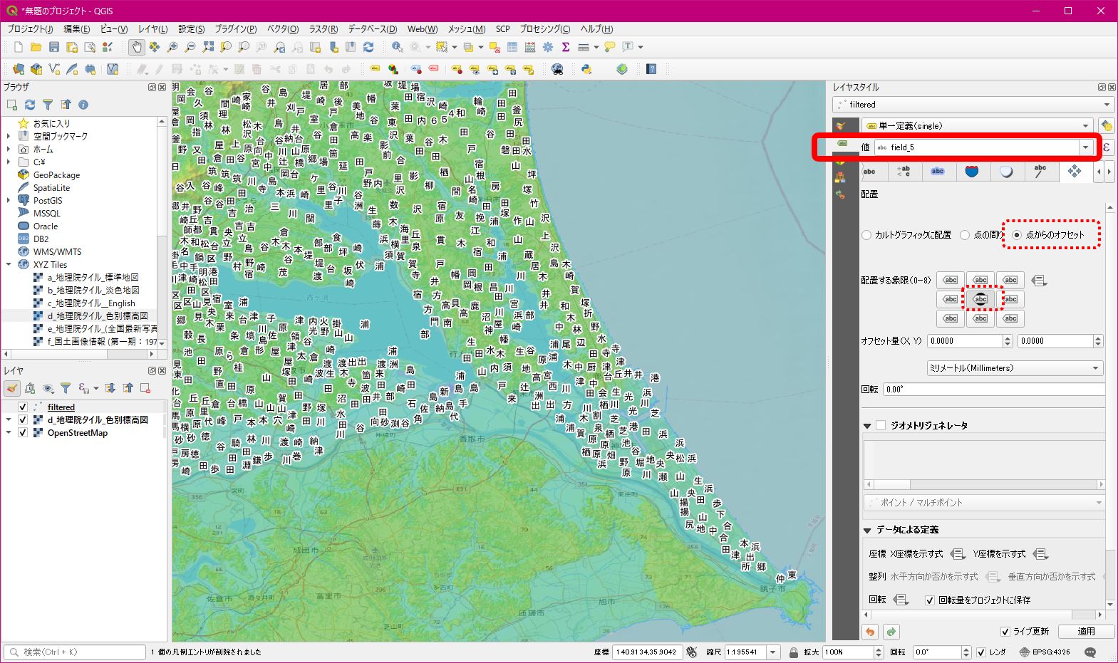Click the Save Project icon

pos(54,47)
